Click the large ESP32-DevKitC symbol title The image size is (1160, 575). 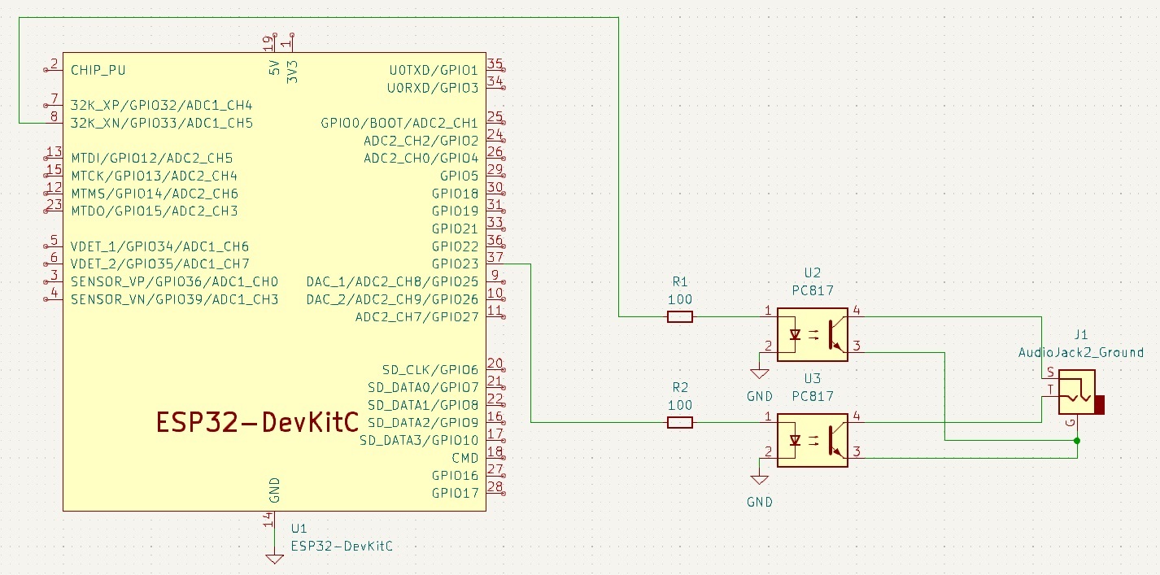click(257, 423)
